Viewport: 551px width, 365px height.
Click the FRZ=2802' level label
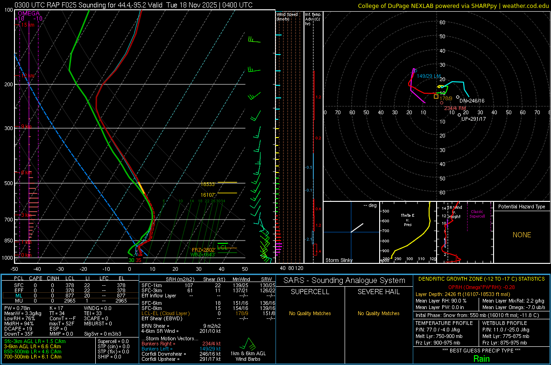click(204, 250)
